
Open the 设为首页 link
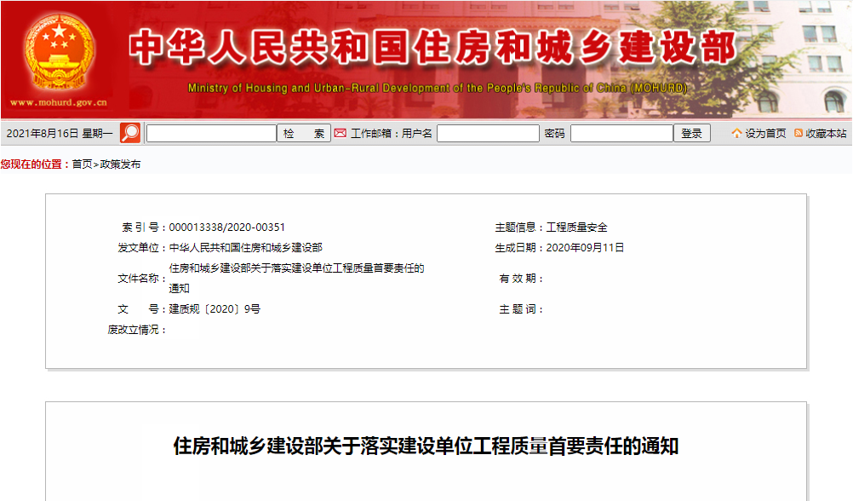(x=766, y=134)
